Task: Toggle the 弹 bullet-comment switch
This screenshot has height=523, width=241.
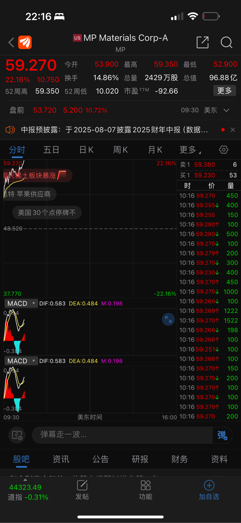Action: pyautogui.click(x=222, y=435)
